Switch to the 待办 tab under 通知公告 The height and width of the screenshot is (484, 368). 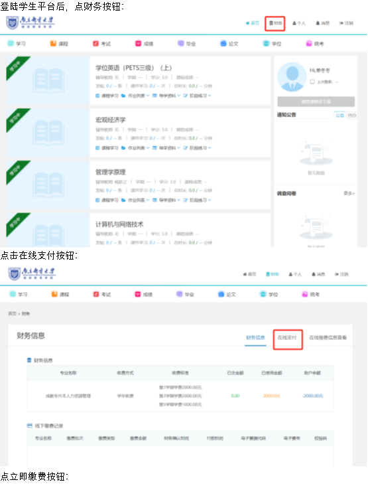point(351,115)
